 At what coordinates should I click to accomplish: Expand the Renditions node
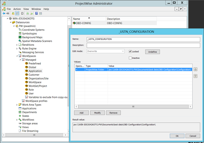[x=17, y=45]
